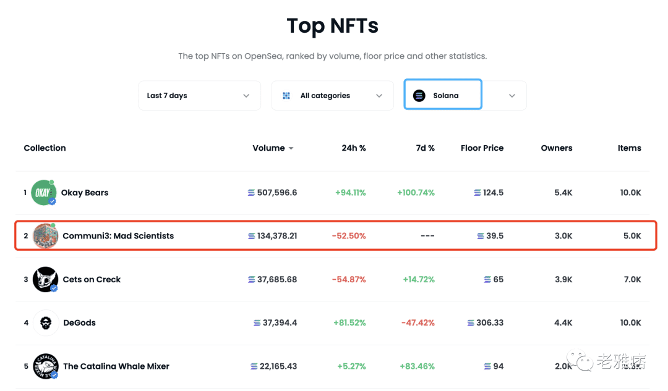Screen dimensions: 668x391
Task: Open the Last 7 days dropdown
Action: click(199, 96)
